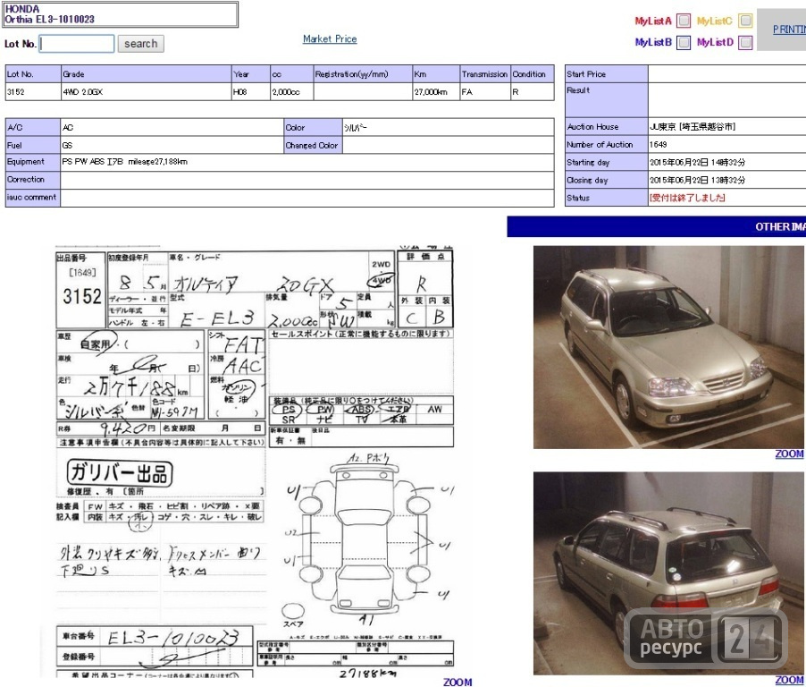Screen dimensions: 806x687
Task: Check the MyListD checkbox
Action: [x=745, y=42]
